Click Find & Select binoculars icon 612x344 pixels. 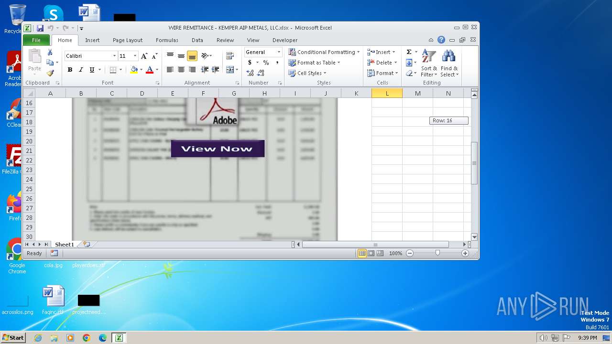[449, 63]
